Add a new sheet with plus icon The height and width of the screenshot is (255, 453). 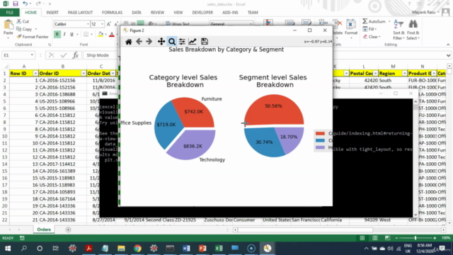pos(68,229)
